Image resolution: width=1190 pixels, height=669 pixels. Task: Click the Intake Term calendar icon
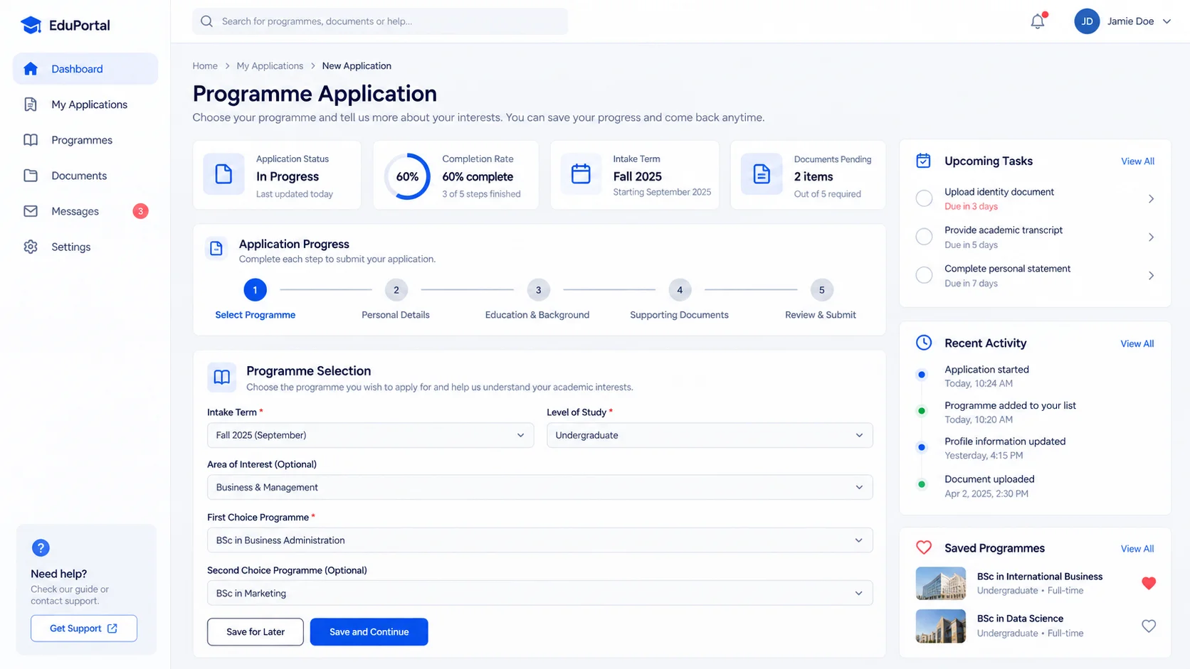[581, 174]
